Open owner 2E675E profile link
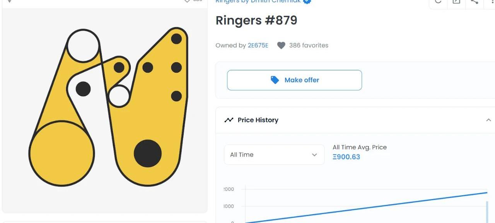This screenshot has height=223, width=495. 258,46
